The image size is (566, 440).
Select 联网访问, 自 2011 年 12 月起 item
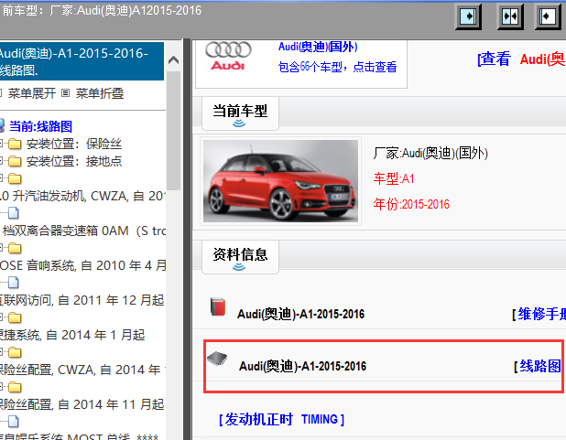tap(82, 300)
